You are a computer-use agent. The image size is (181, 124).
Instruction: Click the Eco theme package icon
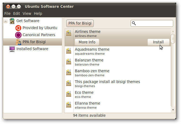[x=69, y=94]
